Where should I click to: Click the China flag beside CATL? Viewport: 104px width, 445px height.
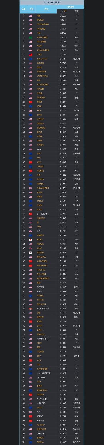coord(30,360)
